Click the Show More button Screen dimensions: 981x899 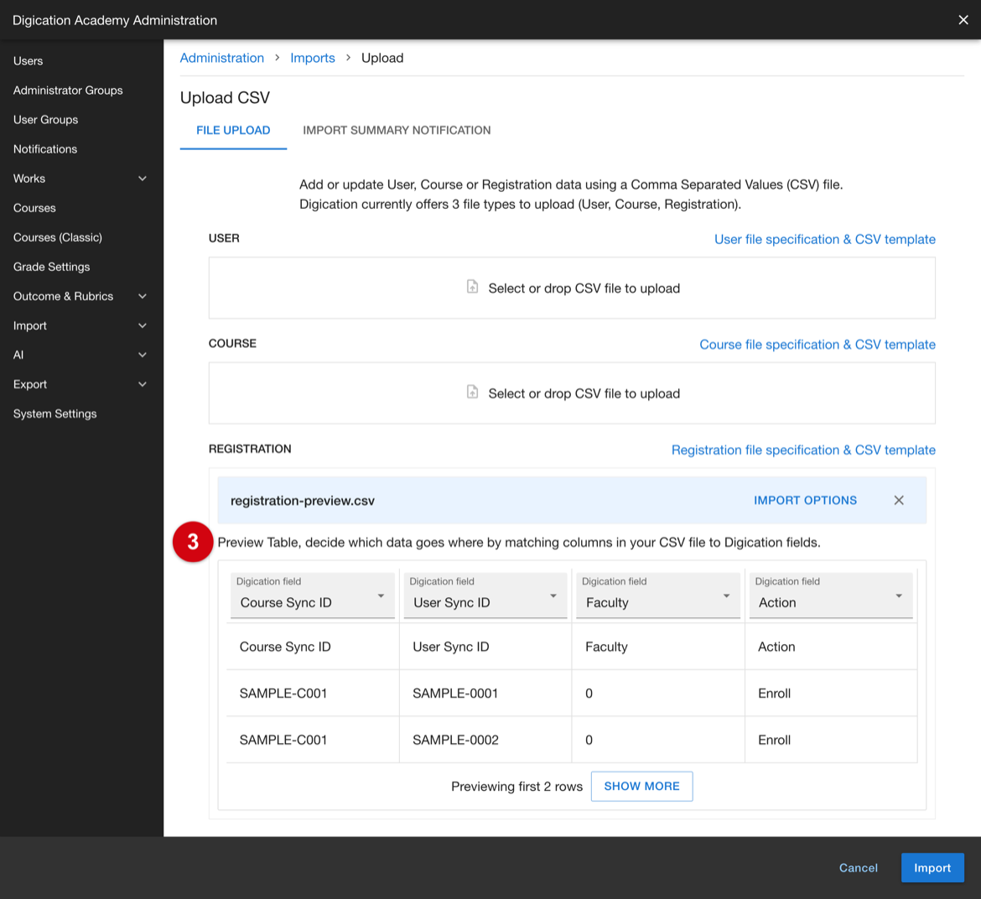click(x=642, y=786)
